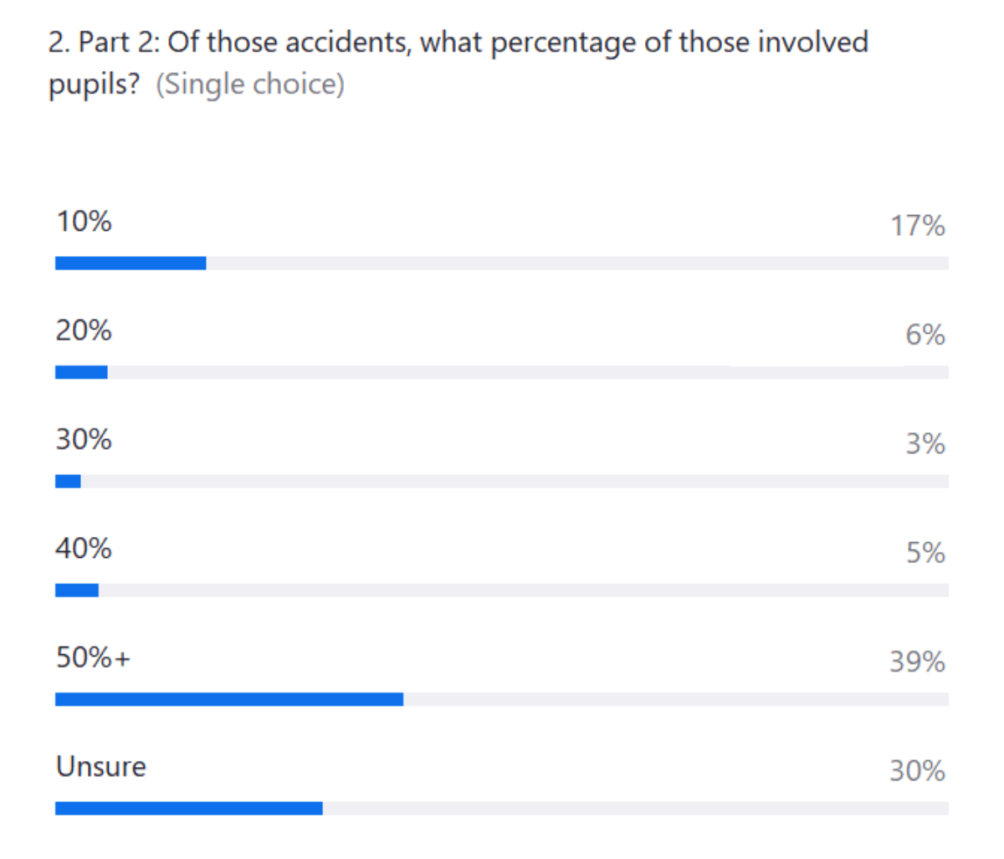1004x859 pixels.
Task: Pick the "40%" answer option label
Action: point(84,549)
